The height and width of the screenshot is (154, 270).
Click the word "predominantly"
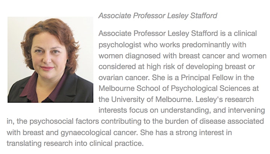(x=206, y=45)
